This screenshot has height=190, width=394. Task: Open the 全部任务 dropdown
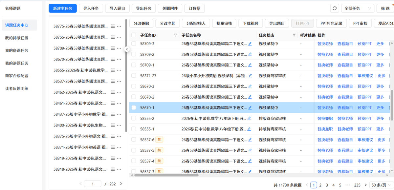(358, 8)
